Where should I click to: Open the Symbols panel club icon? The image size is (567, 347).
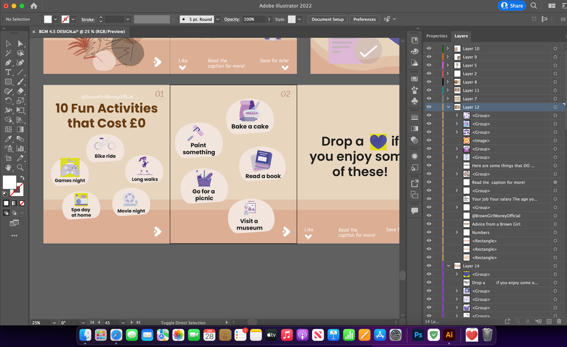click(x=415, y=101)
